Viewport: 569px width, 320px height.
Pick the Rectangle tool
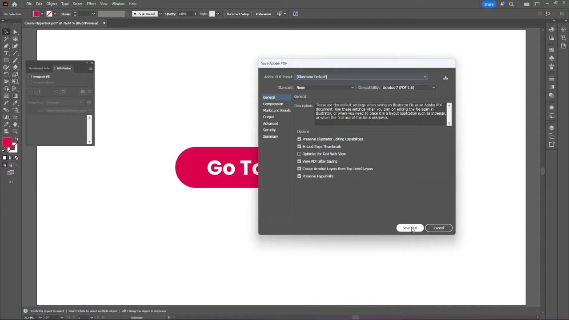coord(6,60)
